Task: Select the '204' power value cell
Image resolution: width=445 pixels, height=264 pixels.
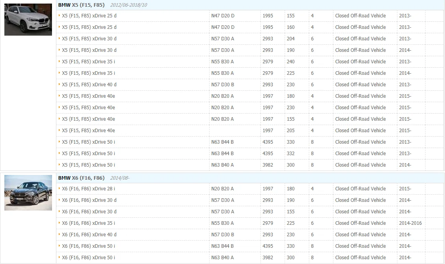Action: pos(291,39)
